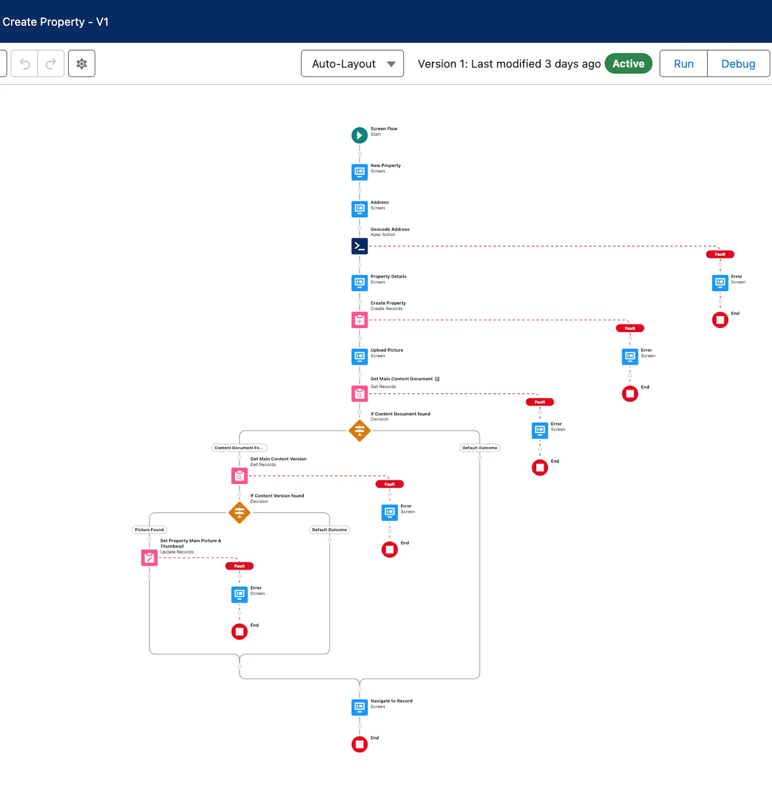Click End node of Get Main Content Version fault path
Viewport: 772px width, 795px height.
[x=390, y=550]
